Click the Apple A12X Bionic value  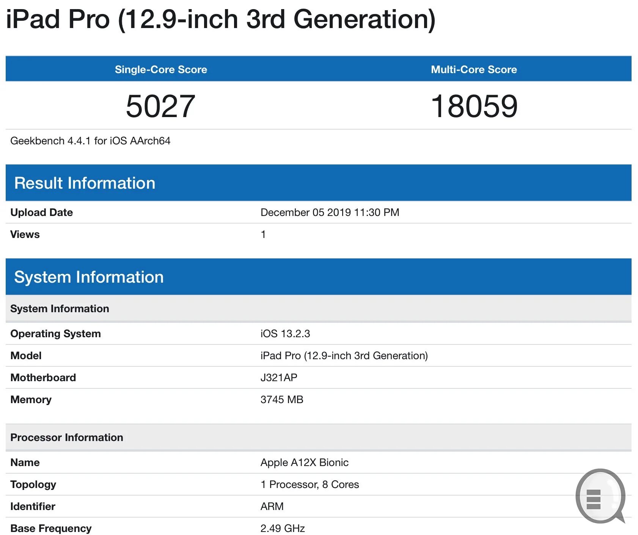(x=305, y=463)
